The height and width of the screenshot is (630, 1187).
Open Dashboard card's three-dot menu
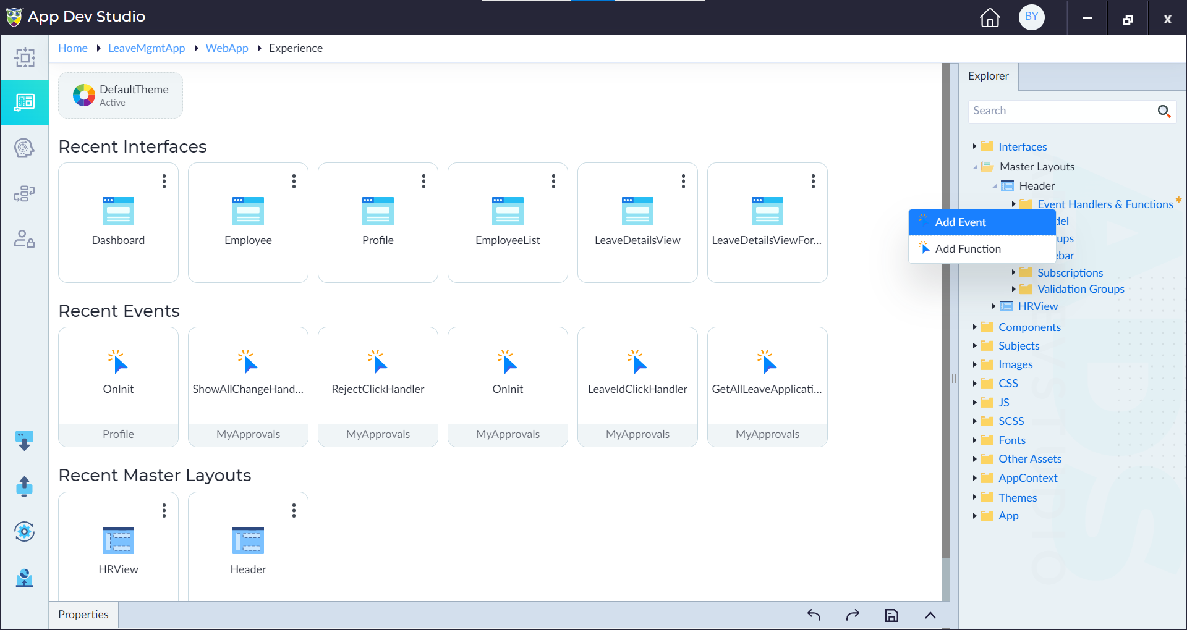tap(164, 181)
